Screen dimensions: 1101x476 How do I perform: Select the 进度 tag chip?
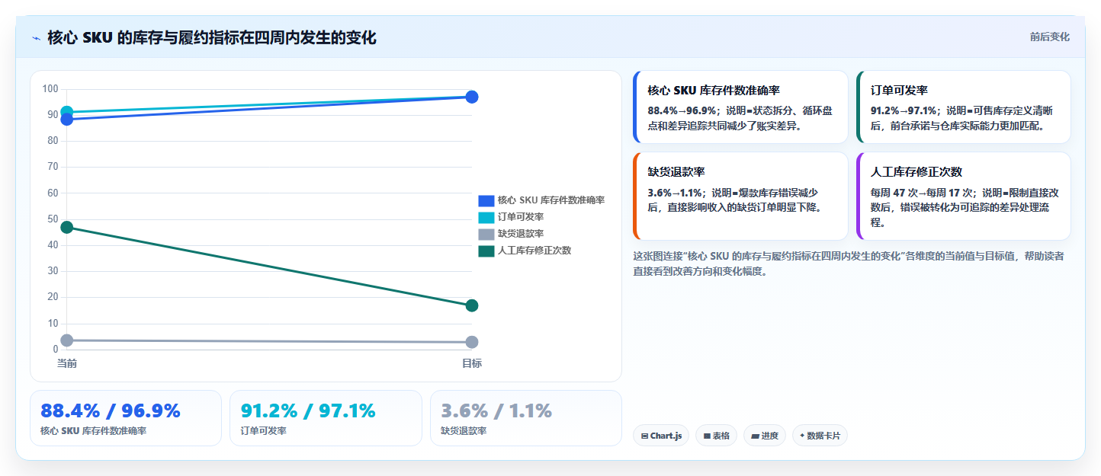pos(765,436)
